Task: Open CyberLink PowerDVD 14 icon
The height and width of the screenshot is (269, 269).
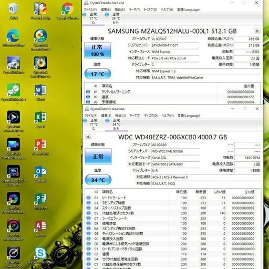Action: coord(14,121)
